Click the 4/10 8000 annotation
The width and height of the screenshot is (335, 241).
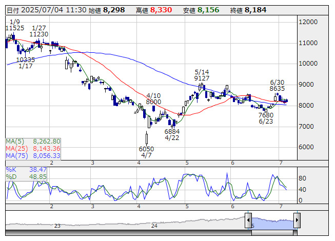coord(153,99)
